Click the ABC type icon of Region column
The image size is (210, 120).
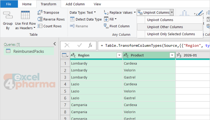coord(73,55)
